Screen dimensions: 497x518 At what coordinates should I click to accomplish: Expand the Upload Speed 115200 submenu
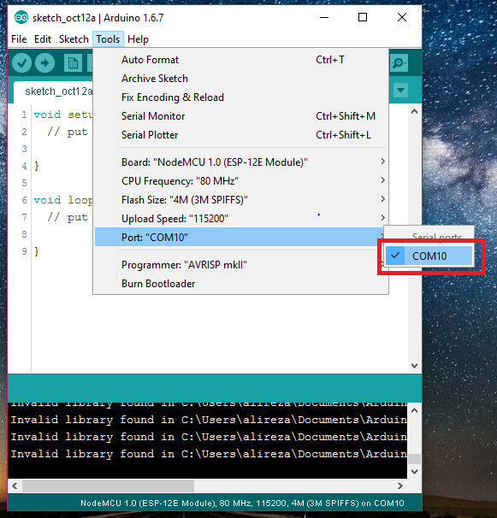240,219
